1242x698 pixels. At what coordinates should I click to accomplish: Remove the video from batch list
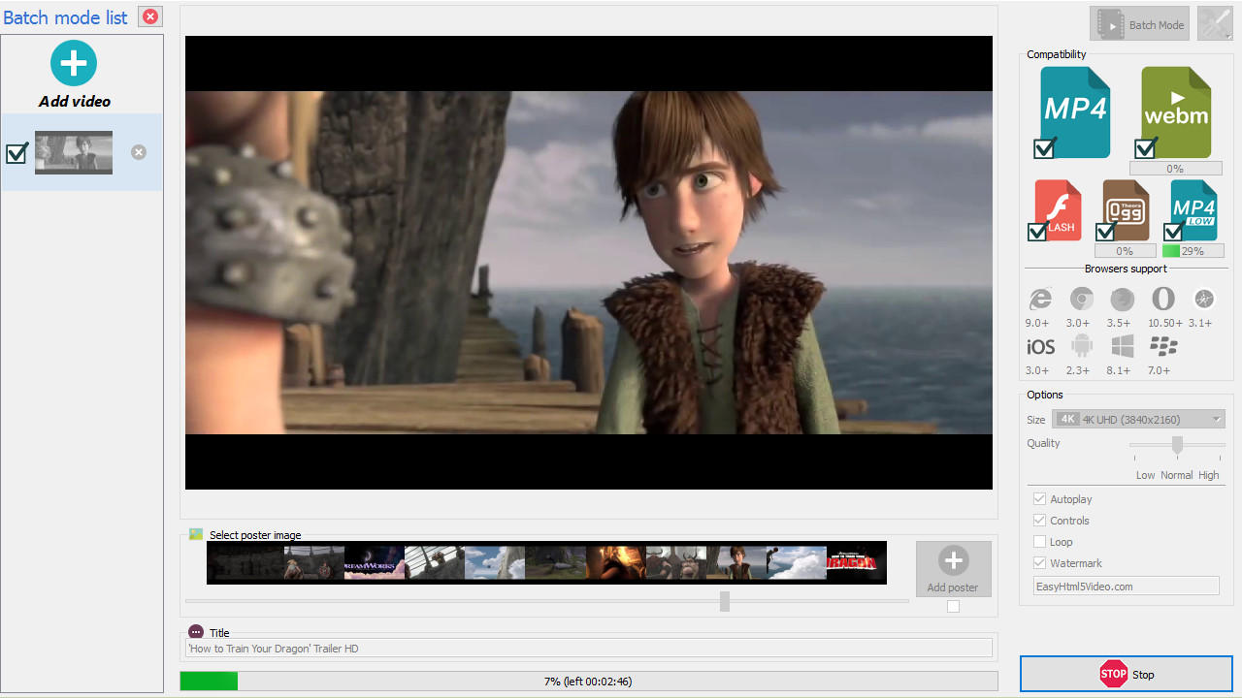pyautogui.click(x=139, y=152)
